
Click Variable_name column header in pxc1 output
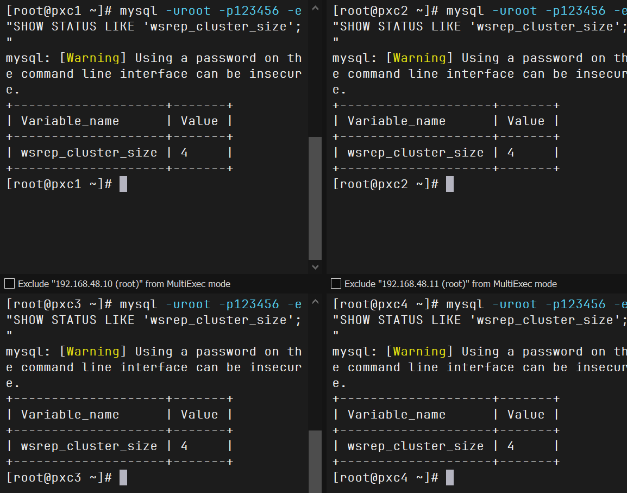click(70, 121)
